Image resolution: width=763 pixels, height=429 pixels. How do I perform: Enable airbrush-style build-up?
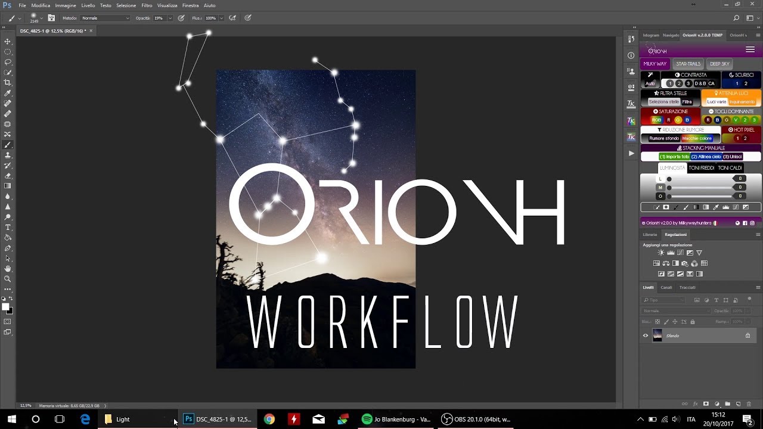[232, 18]
